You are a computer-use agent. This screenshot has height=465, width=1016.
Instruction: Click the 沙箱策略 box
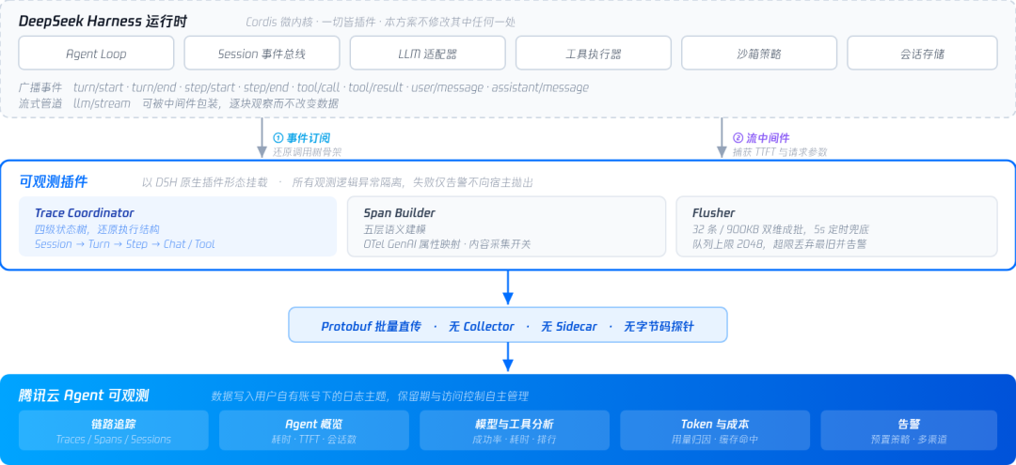pos(759,53)
